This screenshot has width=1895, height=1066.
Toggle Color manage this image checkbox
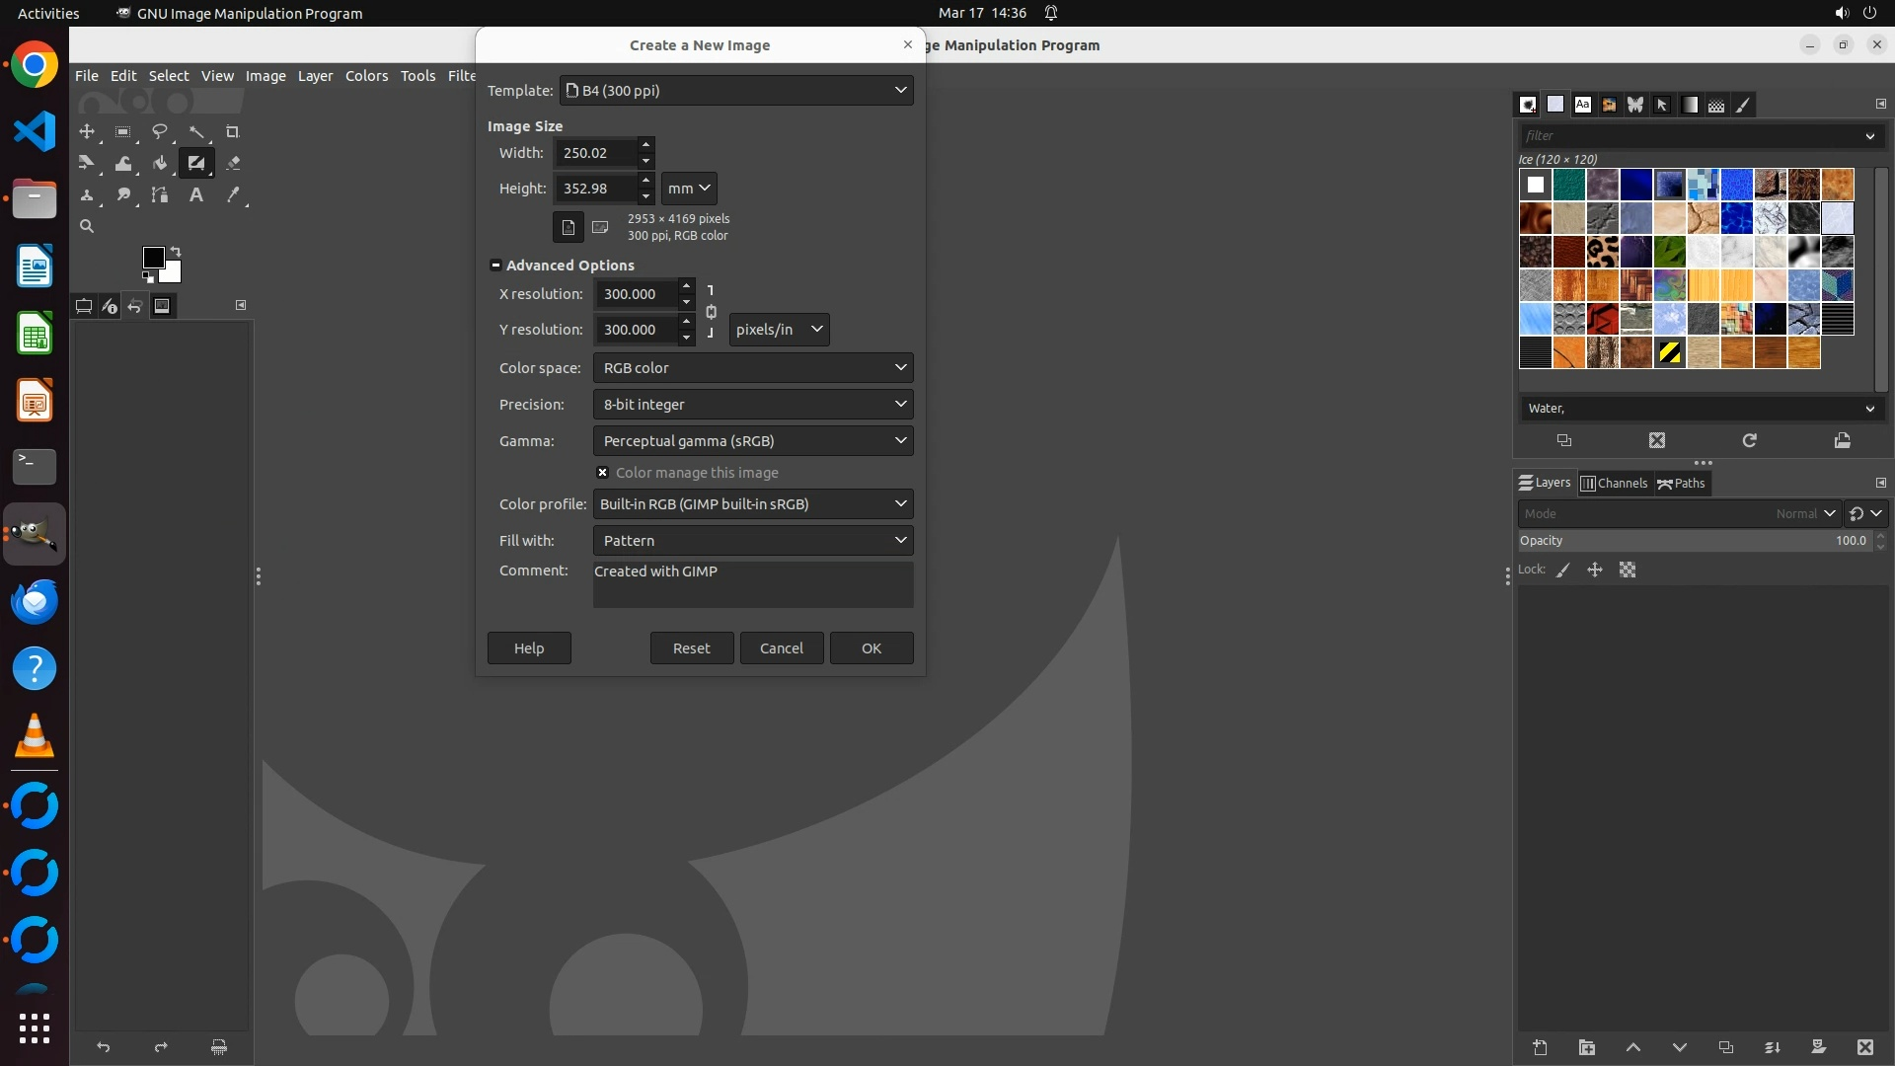(x=602, y=473)
